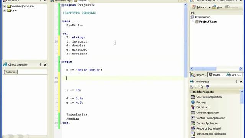Choose Win2000 Logo Application label

coord(211,134)
